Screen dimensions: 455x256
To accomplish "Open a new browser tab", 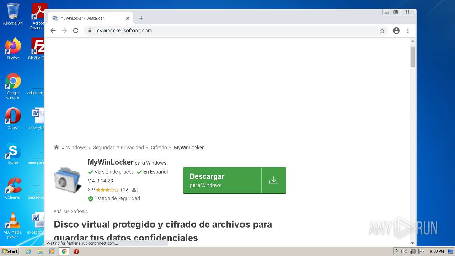I will click(x=141, y=18).
